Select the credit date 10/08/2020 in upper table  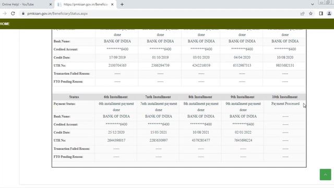click(285, 57)
